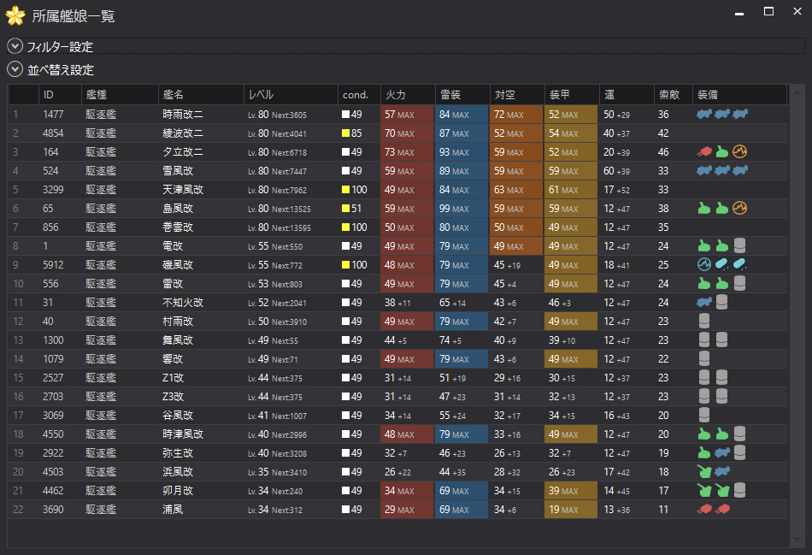Viewport: 812px width, 555px height.
Task: Click the orange radar icon on 夕立改二 row
Action: pyautogui.click(x=740, y=151)
